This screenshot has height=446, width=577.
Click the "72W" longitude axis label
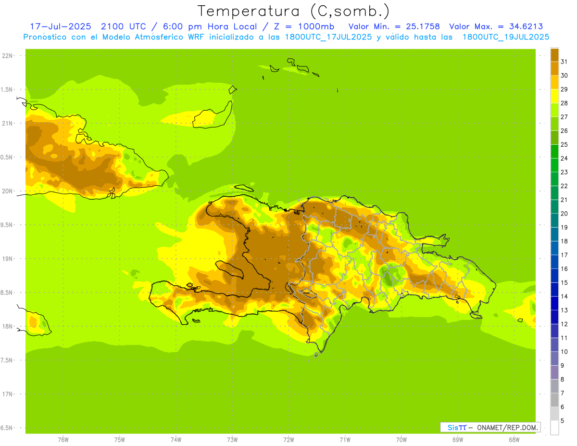coord(288,439)
